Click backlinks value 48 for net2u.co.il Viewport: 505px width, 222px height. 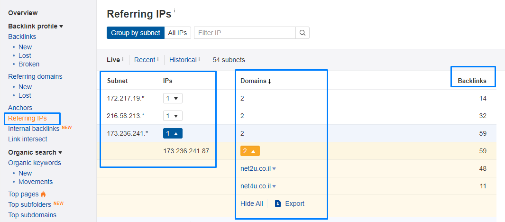point(482,168)
